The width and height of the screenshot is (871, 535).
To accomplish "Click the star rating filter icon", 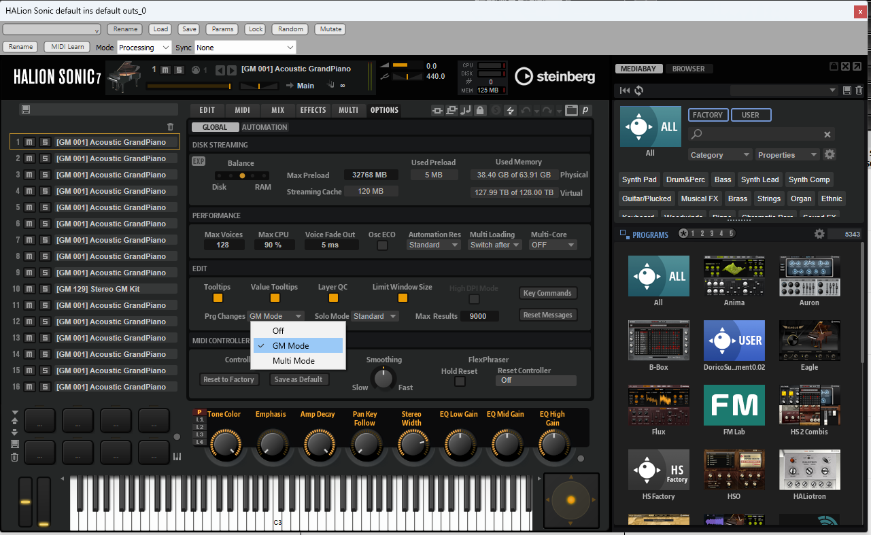I will (683, 234).
